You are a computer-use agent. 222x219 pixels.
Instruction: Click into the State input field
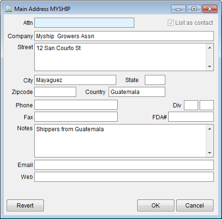tap(155, 80)
